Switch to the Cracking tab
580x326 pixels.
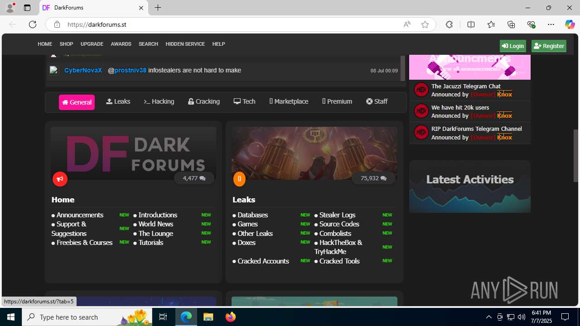[x=204, y=101]
